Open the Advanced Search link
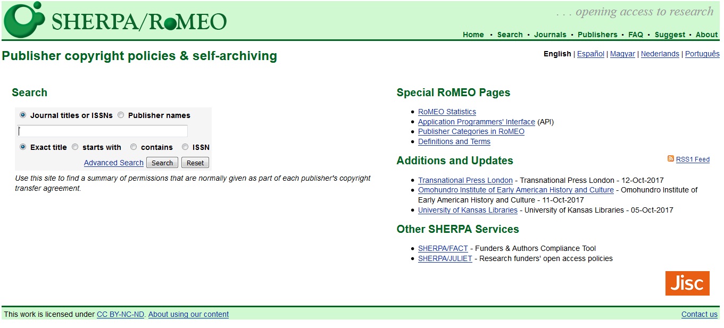 [x=114, y=163]
